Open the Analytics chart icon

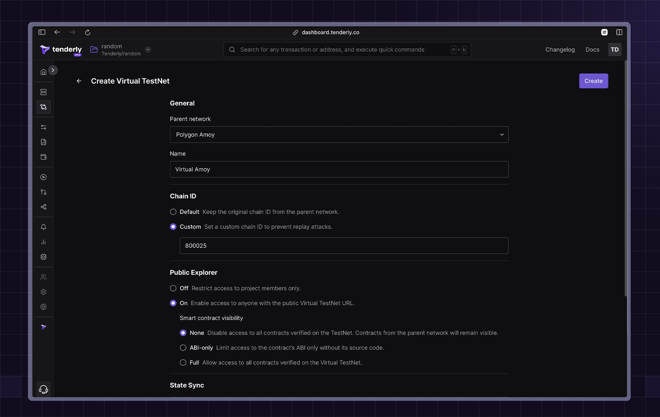point(43,242)
